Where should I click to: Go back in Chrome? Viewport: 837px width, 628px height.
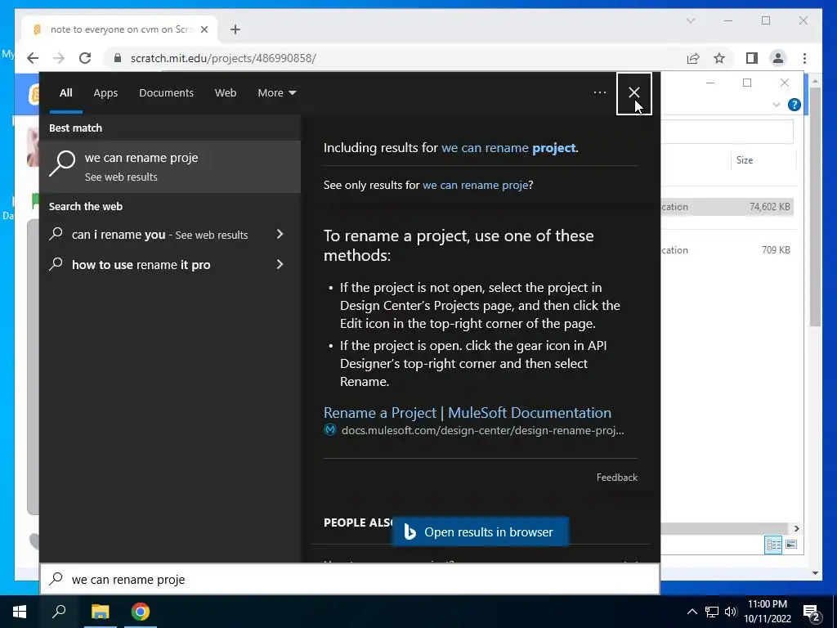coord(33,58)
